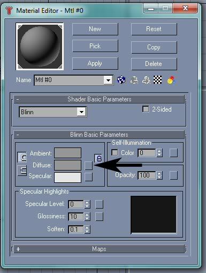Open the Opacity map slot button

click(173, 175)
